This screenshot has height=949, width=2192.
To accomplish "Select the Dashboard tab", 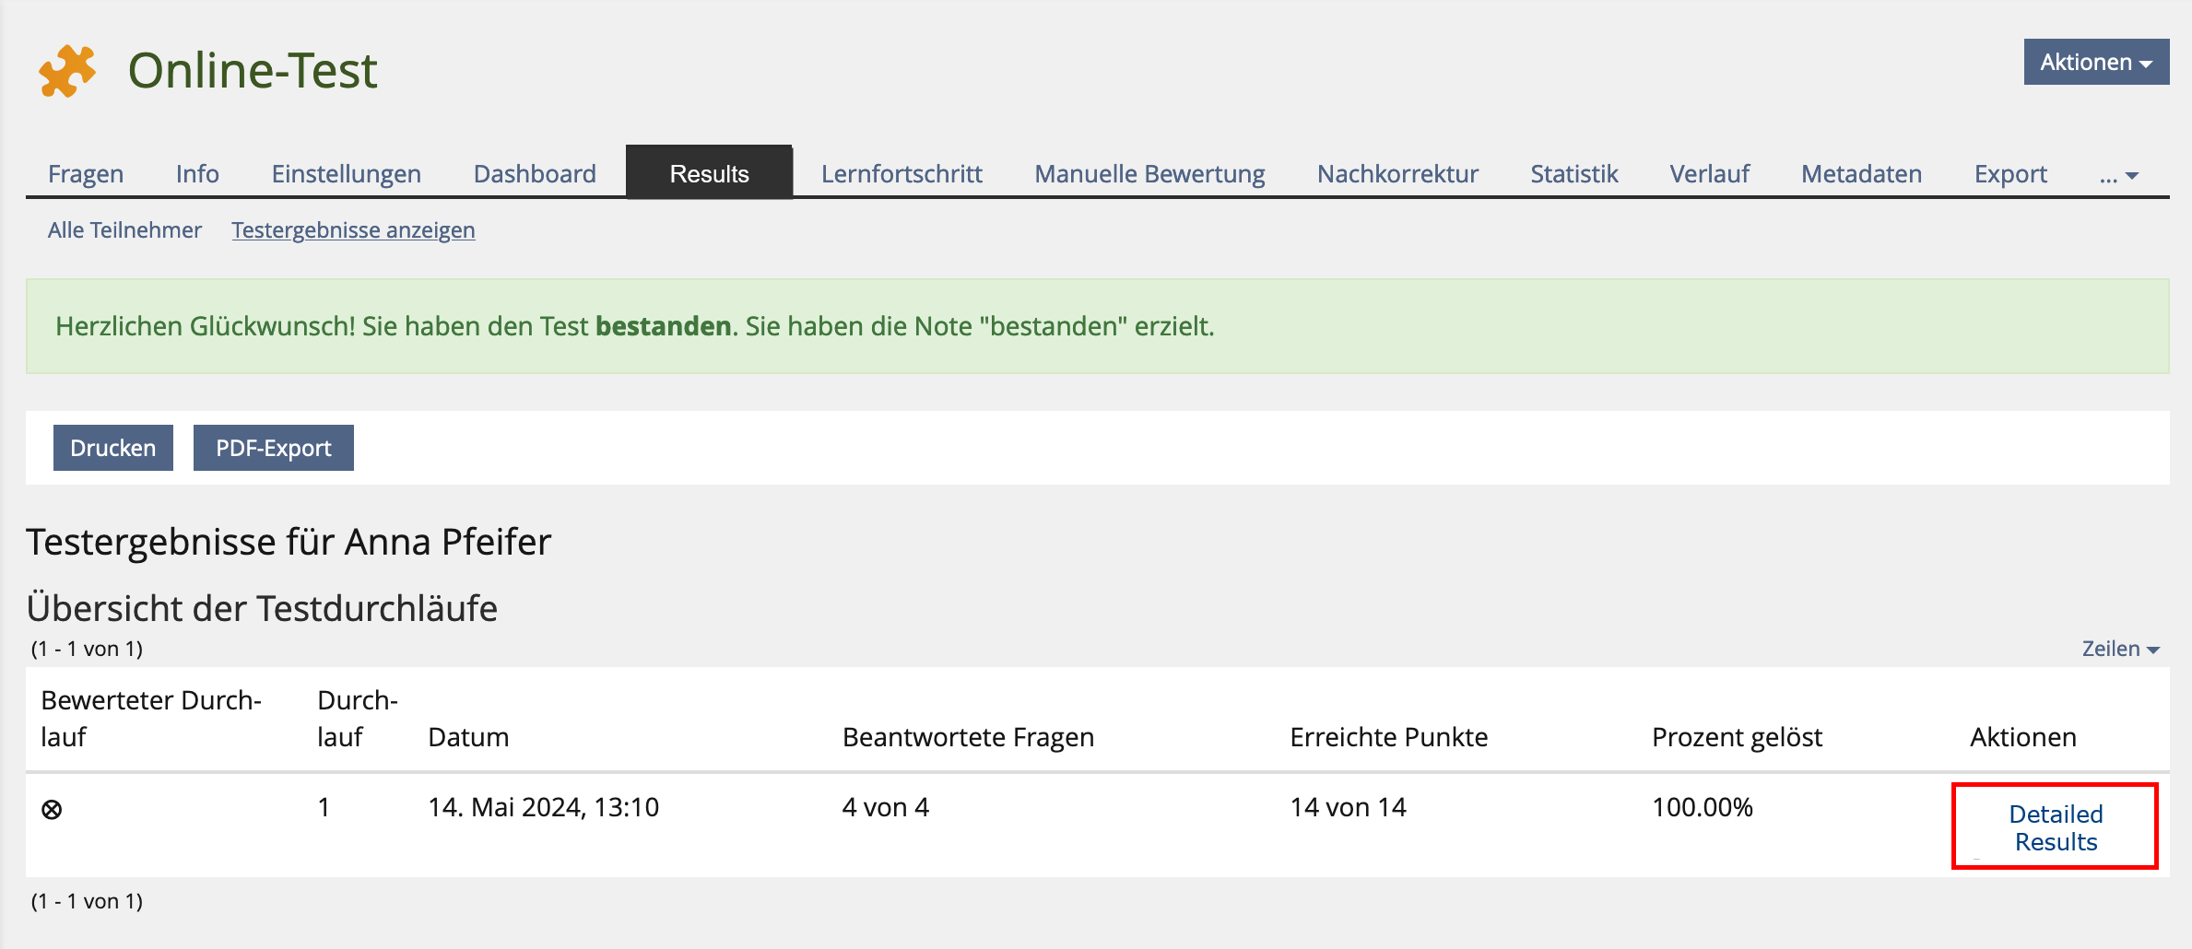I will (x=535, y=174).
